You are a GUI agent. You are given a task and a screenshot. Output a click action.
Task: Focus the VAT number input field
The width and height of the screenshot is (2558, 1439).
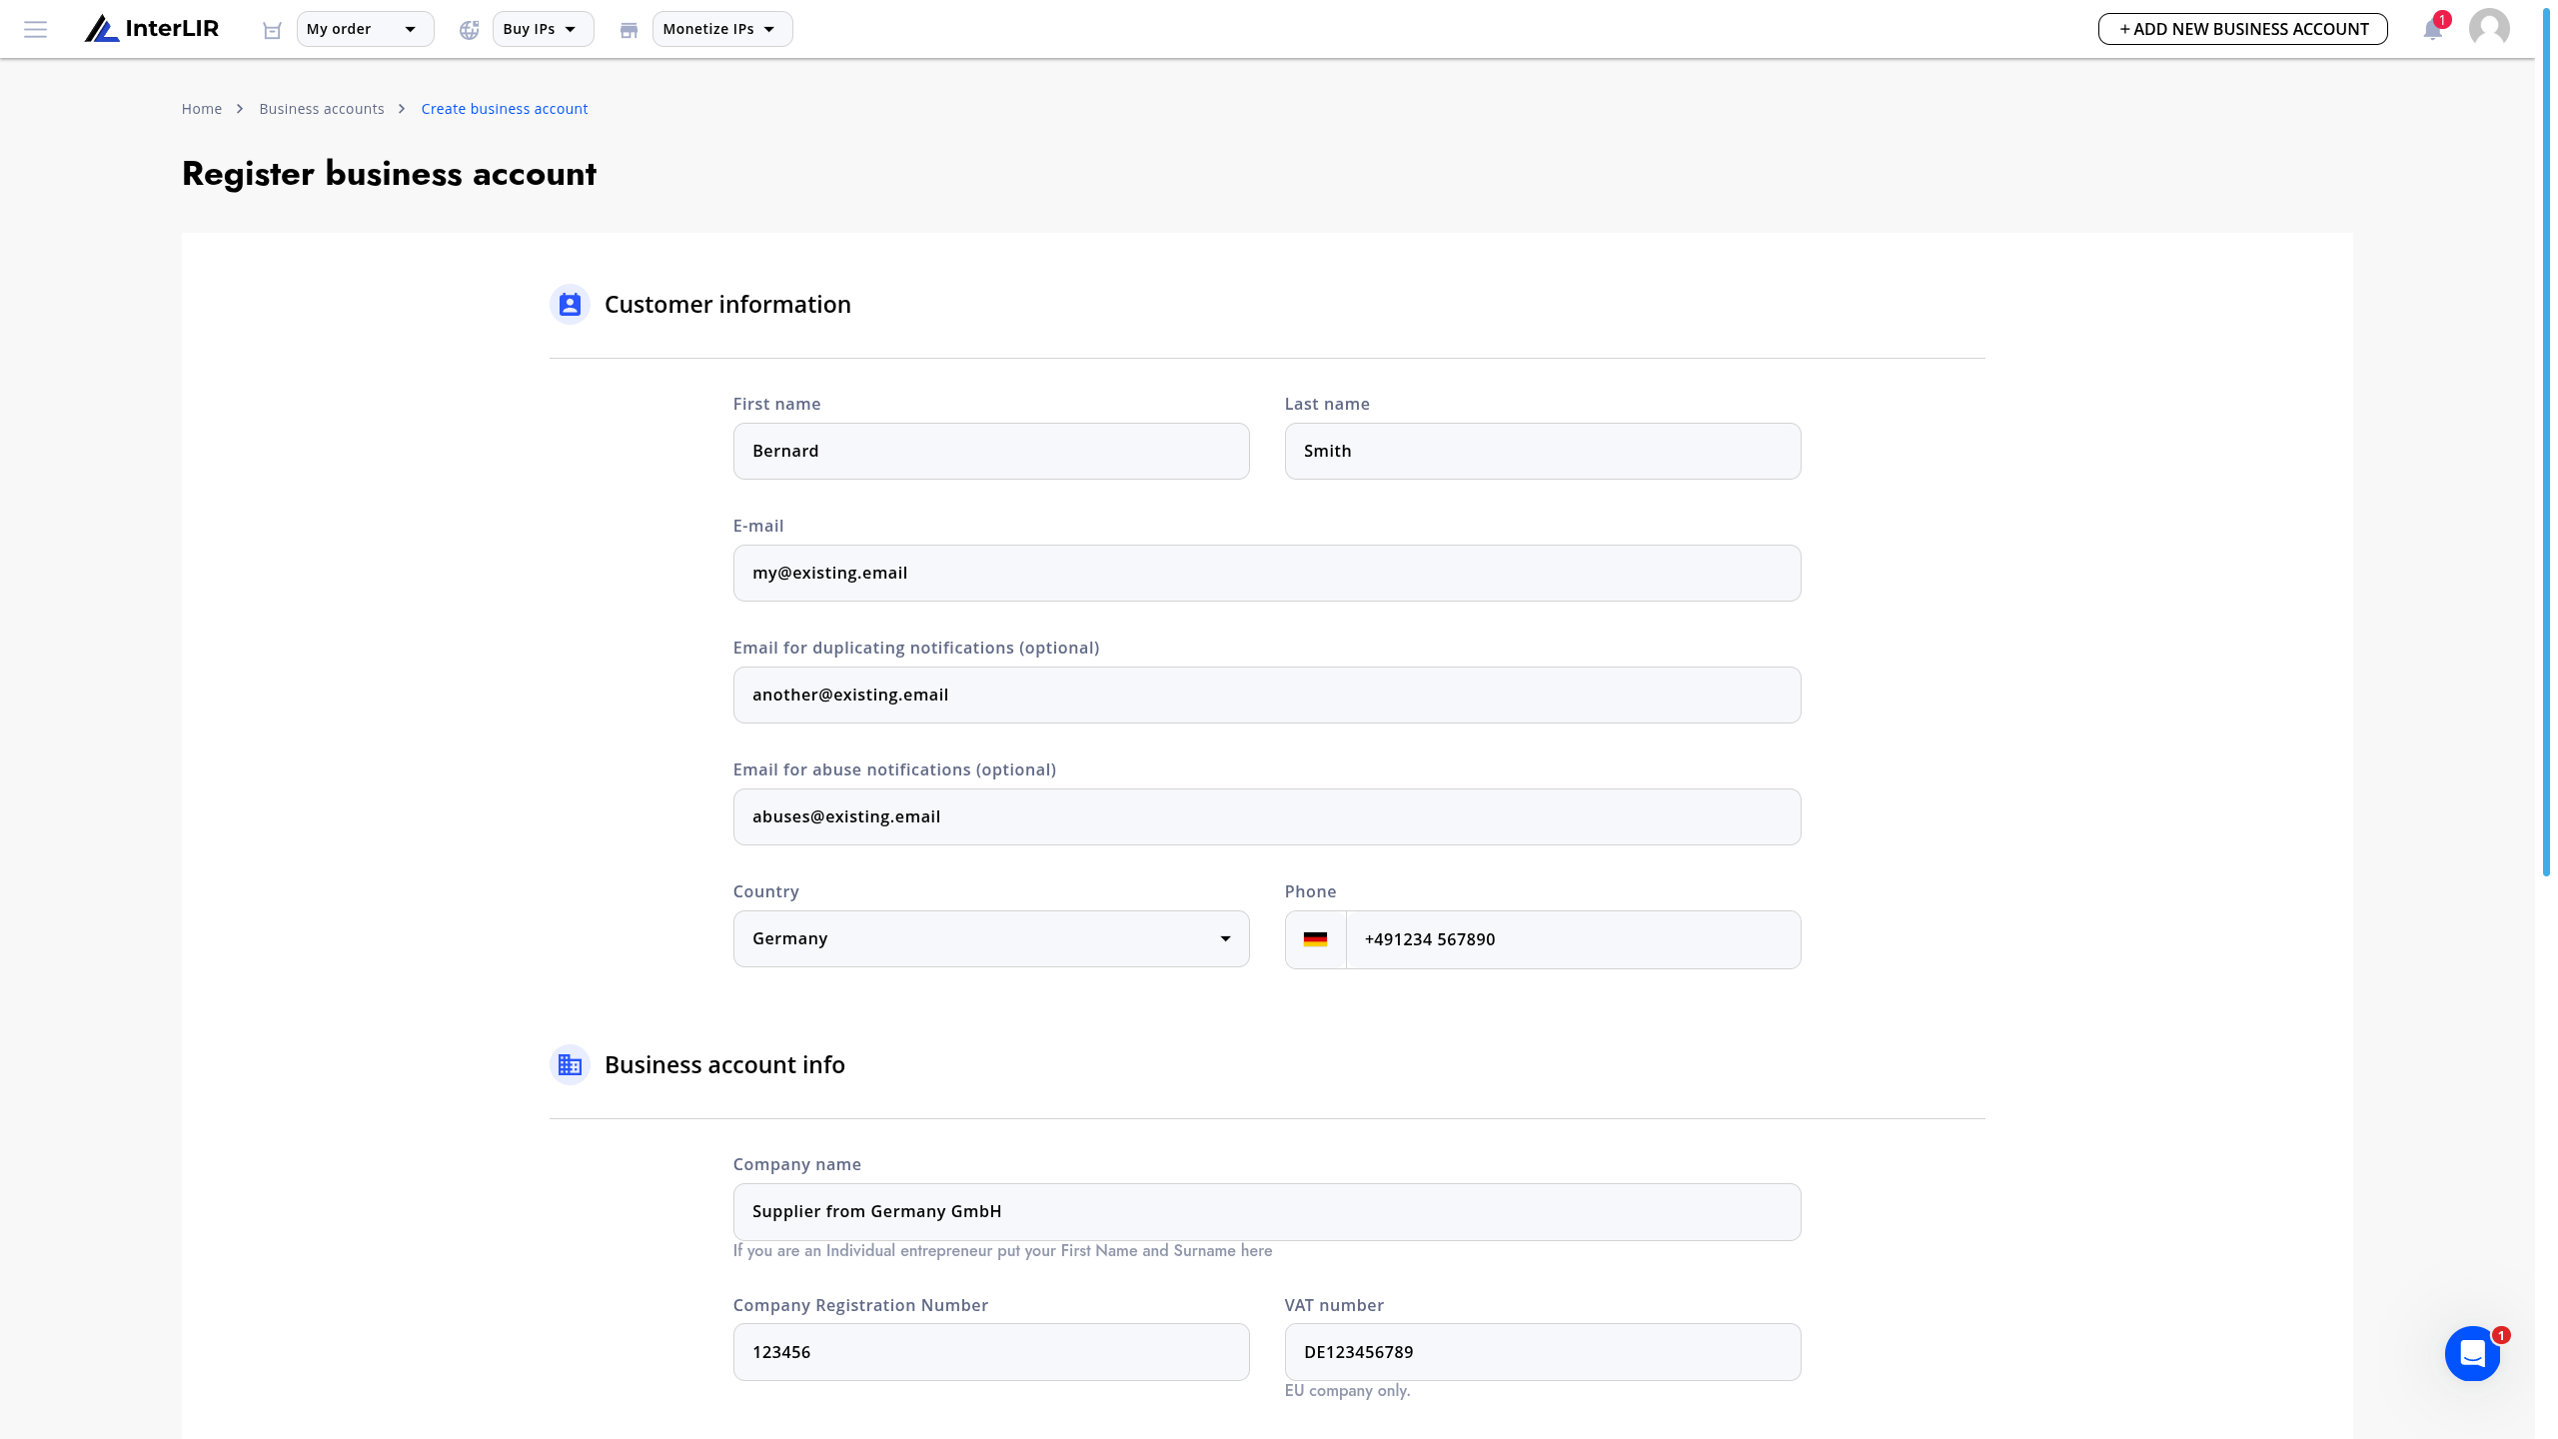[x=1542, y=1352]
